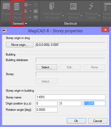
Task: Click the Cancel button
Action: click(98, 121)
